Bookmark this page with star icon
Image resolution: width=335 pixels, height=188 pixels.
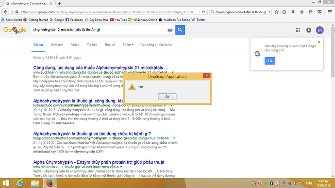click(277, 12)
